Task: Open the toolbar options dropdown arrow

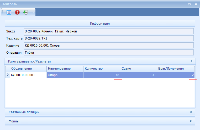Action: coord(33,12)
